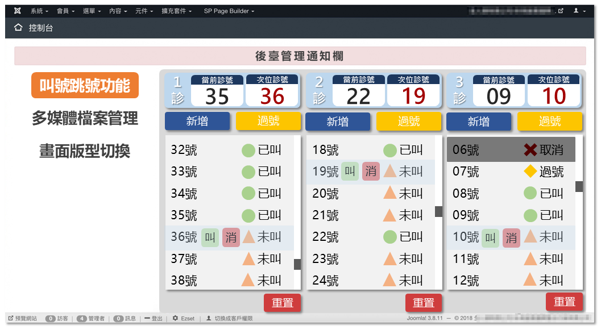
Task: Click green circle status of 09號
Action: click(530, 215)
